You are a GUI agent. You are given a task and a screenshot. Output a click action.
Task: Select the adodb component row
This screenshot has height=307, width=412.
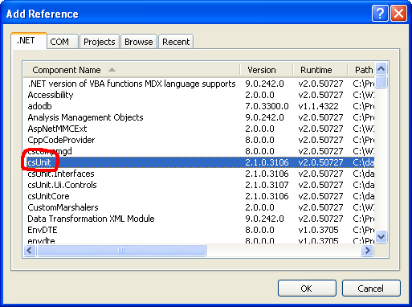(198, 106)
